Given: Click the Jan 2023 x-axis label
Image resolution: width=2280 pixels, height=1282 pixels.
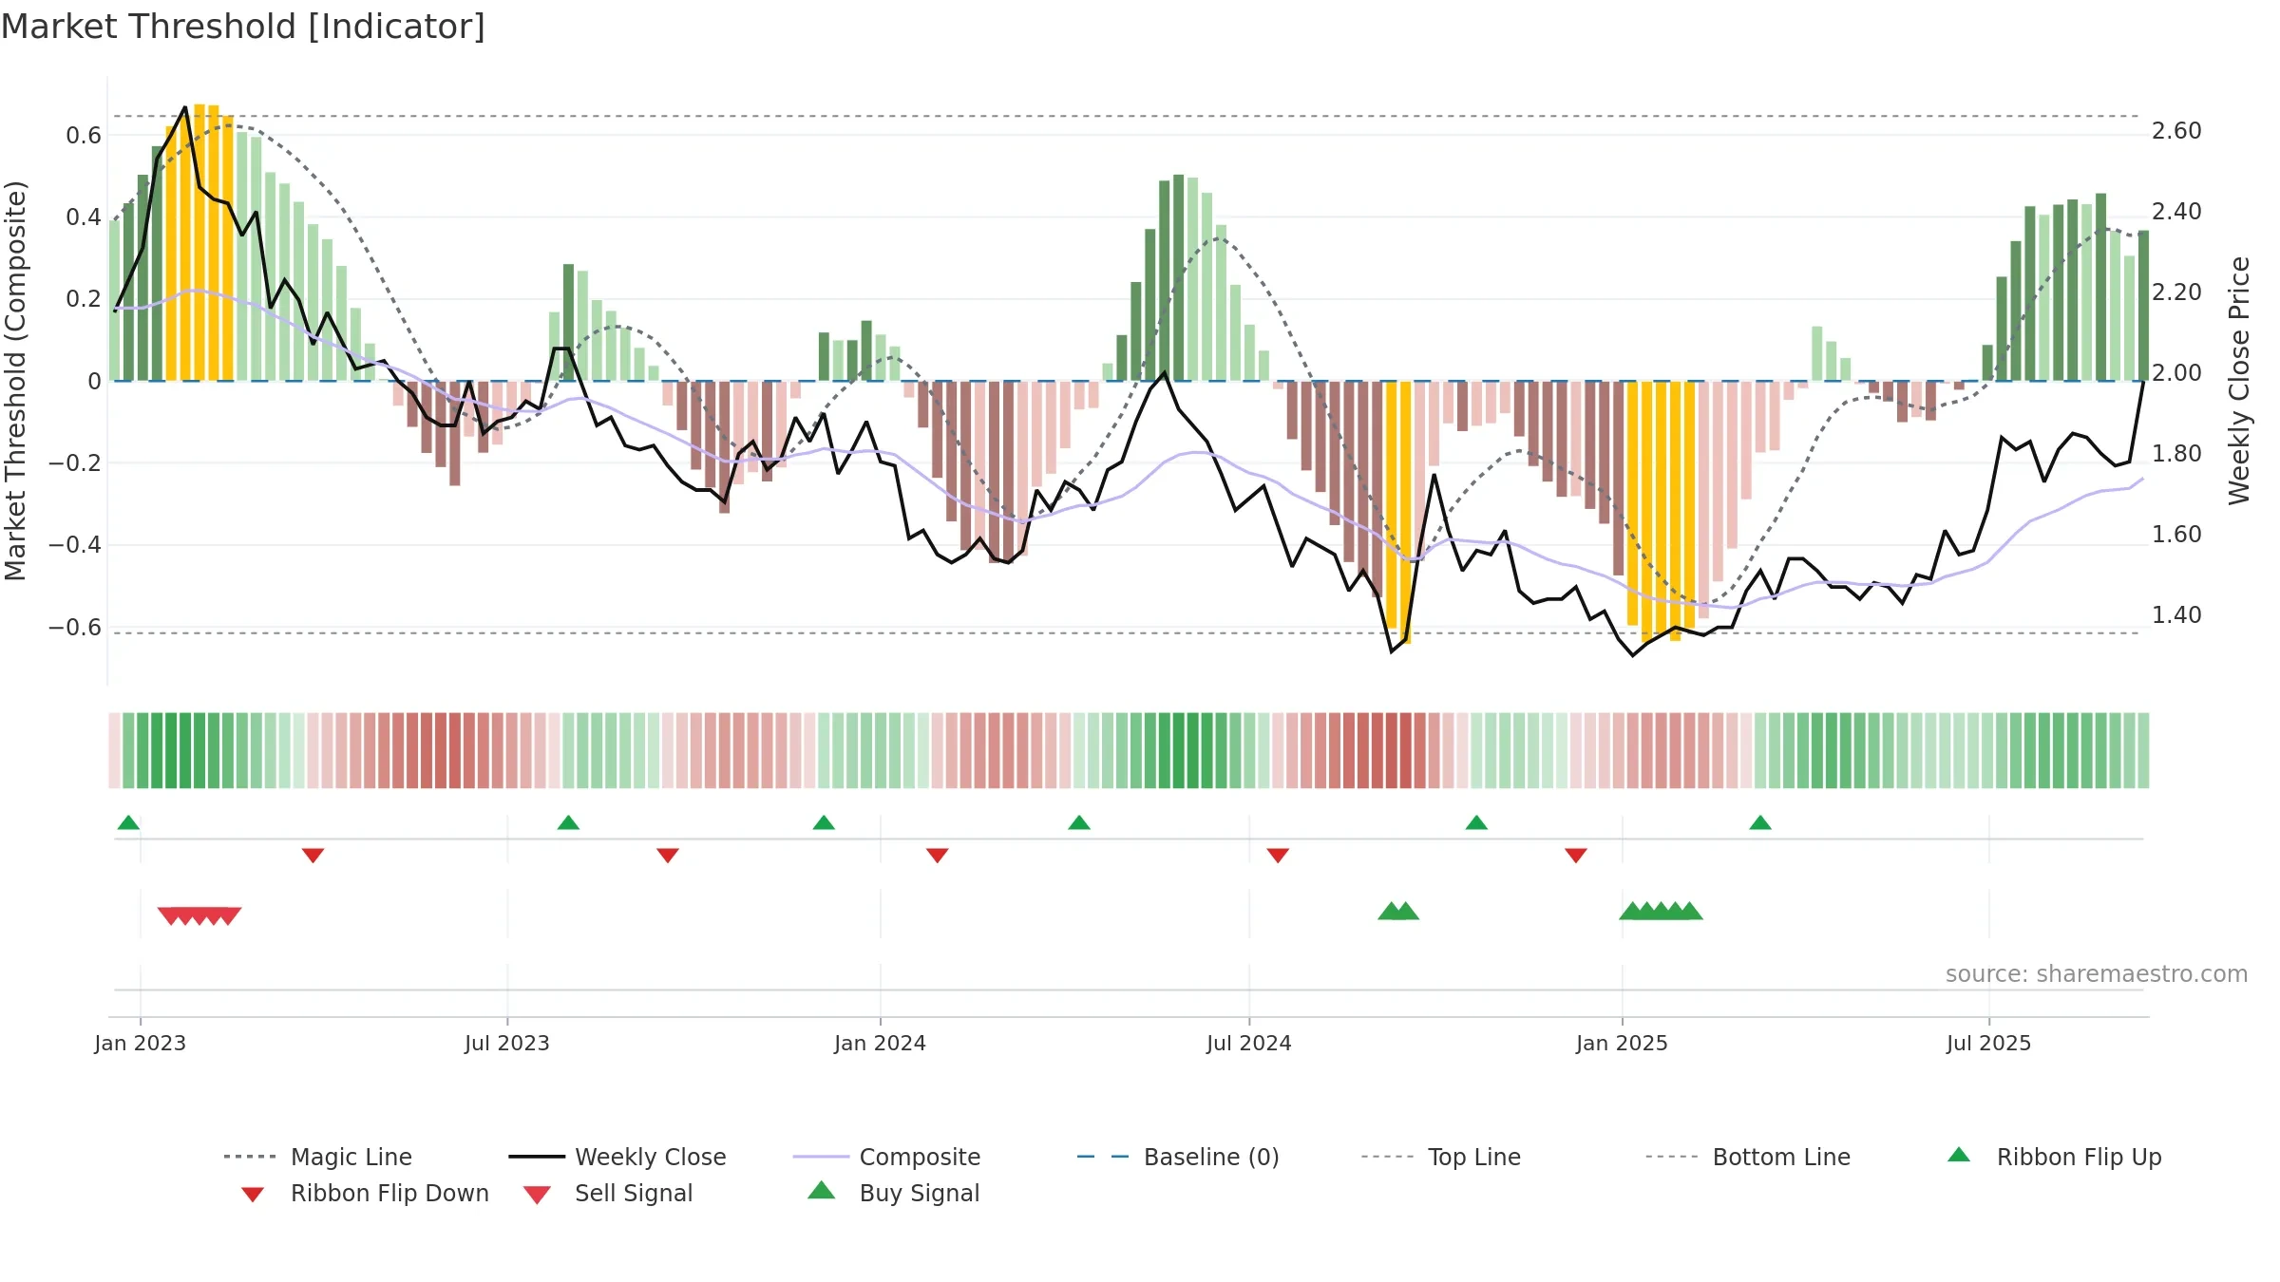Looking at the screenshot, I should coord(141,1043).
